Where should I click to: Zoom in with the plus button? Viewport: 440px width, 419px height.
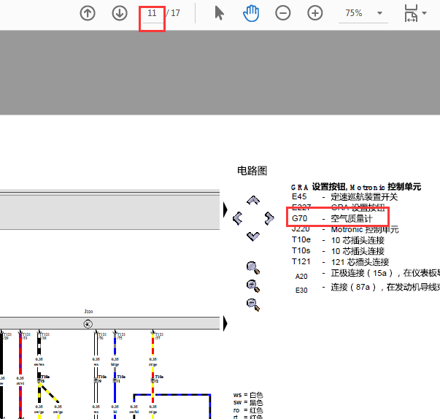coord(314,13)
